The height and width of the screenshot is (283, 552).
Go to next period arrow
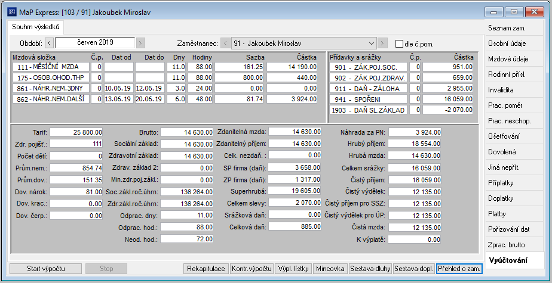pos(140,43)
